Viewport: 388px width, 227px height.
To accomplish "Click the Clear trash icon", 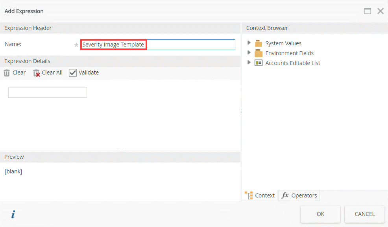I will click(x=7, y=73).
